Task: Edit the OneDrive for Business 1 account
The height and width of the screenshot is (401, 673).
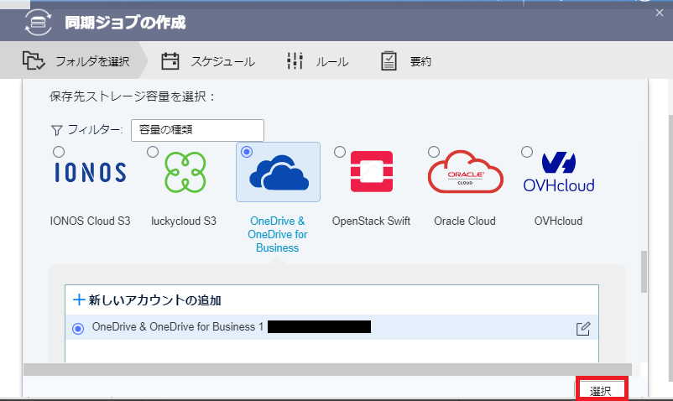Action: coord(583,329)
